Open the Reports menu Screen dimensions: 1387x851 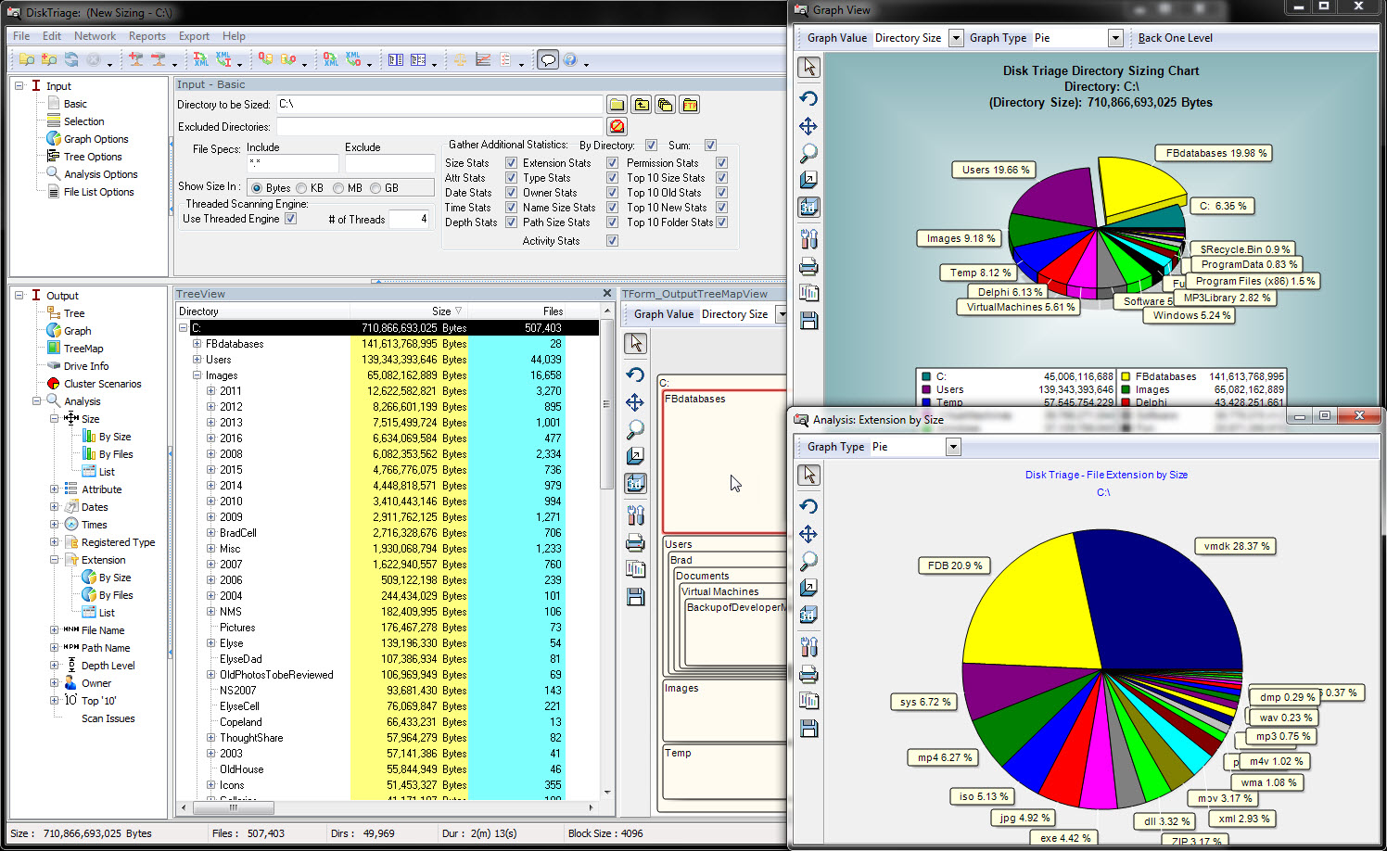pyautogui.click(x=147, y=36)
